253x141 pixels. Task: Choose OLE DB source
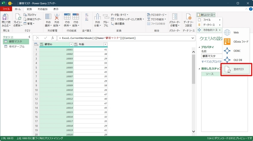(x=236, y=60)
